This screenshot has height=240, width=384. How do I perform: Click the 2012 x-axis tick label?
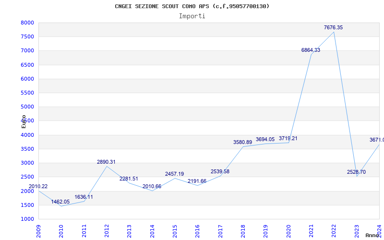tap(107, 231)
